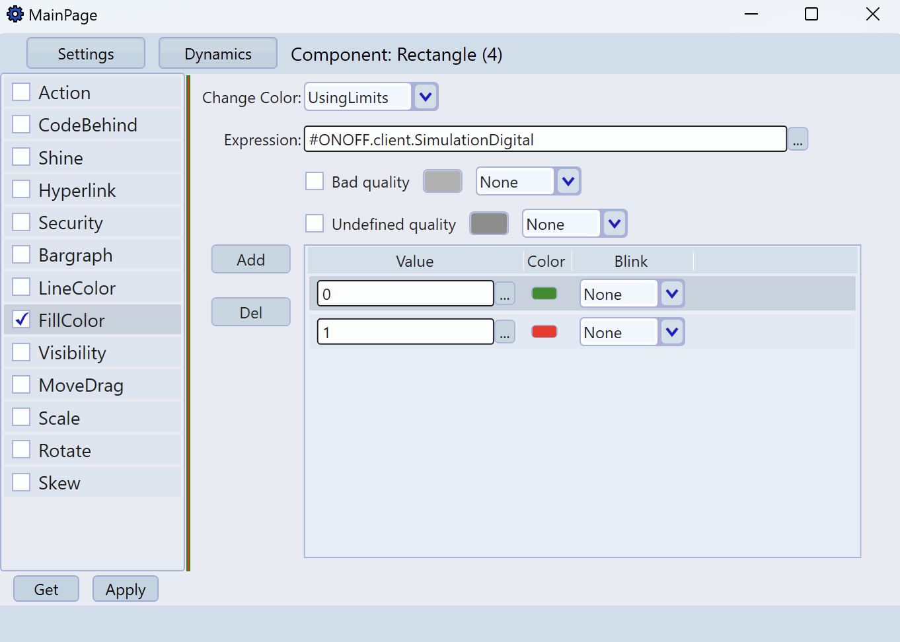
Task: Select the Bargraph row label
Action: point(76,256)
